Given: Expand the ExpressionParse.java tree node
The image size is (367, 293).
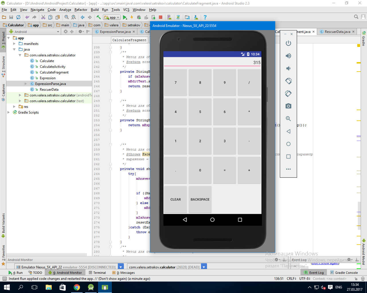Looking at the screenshot, I should (x=26, y=84).
